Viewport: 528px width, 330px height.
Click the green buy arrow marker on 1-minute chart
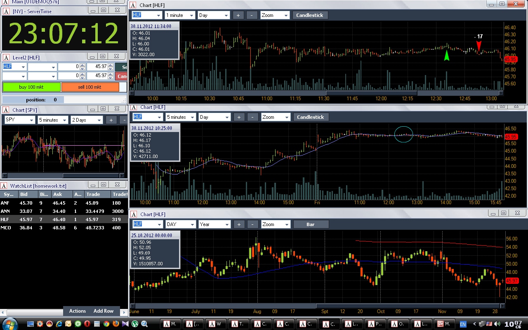coord(446,55)
